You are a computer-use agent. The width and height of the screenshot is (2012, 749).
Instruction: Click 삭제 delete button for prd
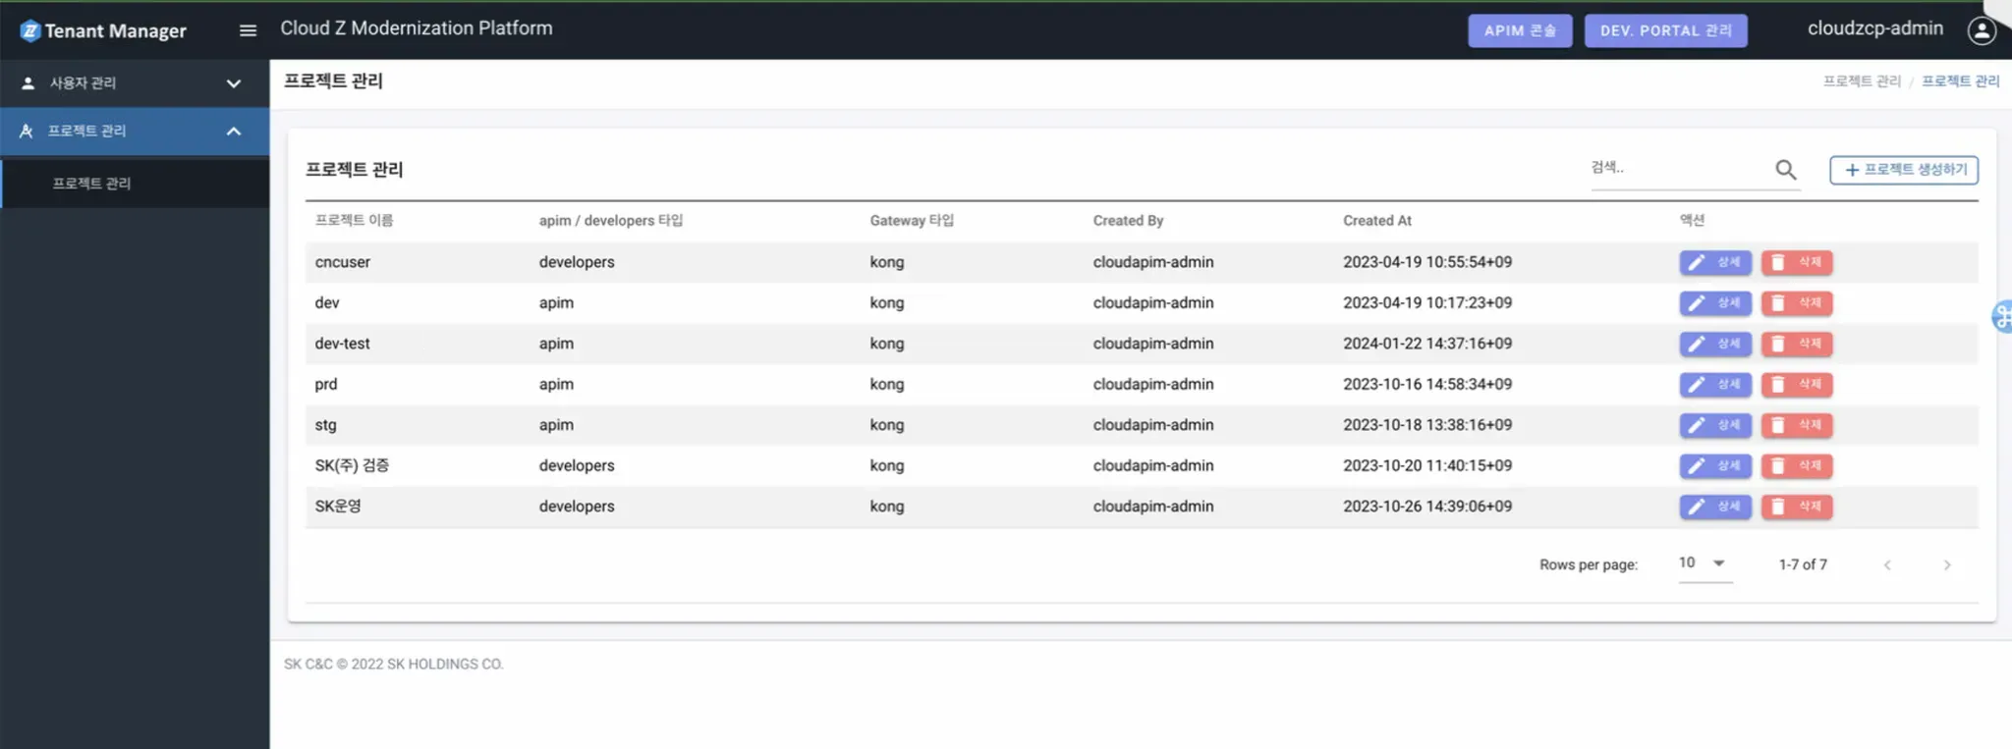click(1797, 385)
